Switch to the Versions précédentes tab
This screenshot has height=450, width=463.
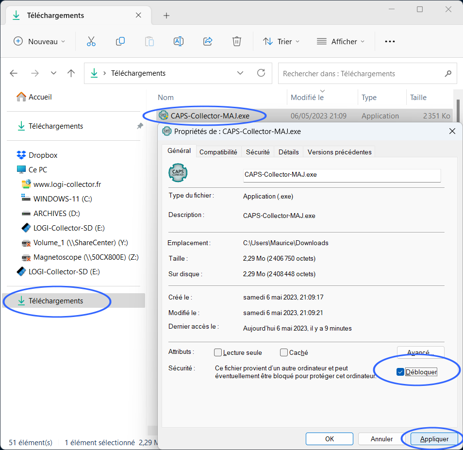(x=340, y=152)
